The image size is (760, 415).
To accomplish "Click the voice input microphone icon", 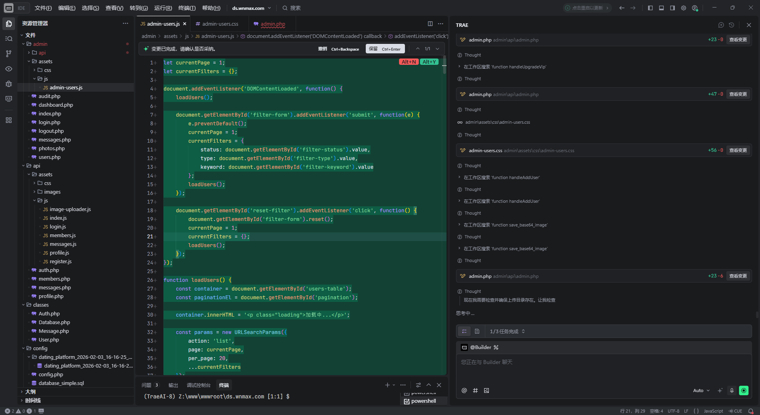I will pyautogui.click(x=732, y=390).
